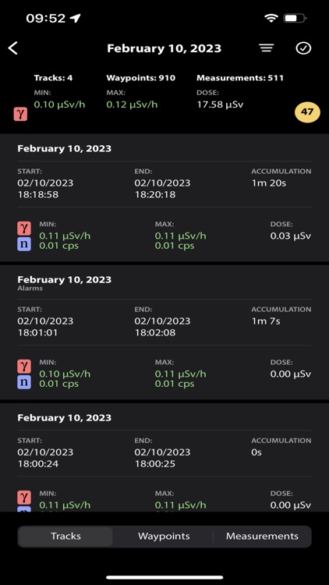Tap the Measurements: 511 summary count
The width and height of the screenshot is (329, 585).
click(x=240, y=78)
